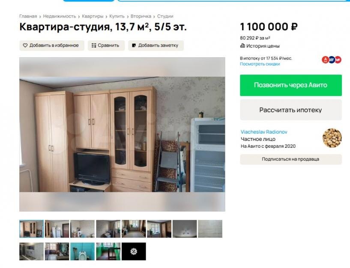Open the seller profile Viacheslav Radionov
This screenshot has height=268, width=350.
pos(264,132)
